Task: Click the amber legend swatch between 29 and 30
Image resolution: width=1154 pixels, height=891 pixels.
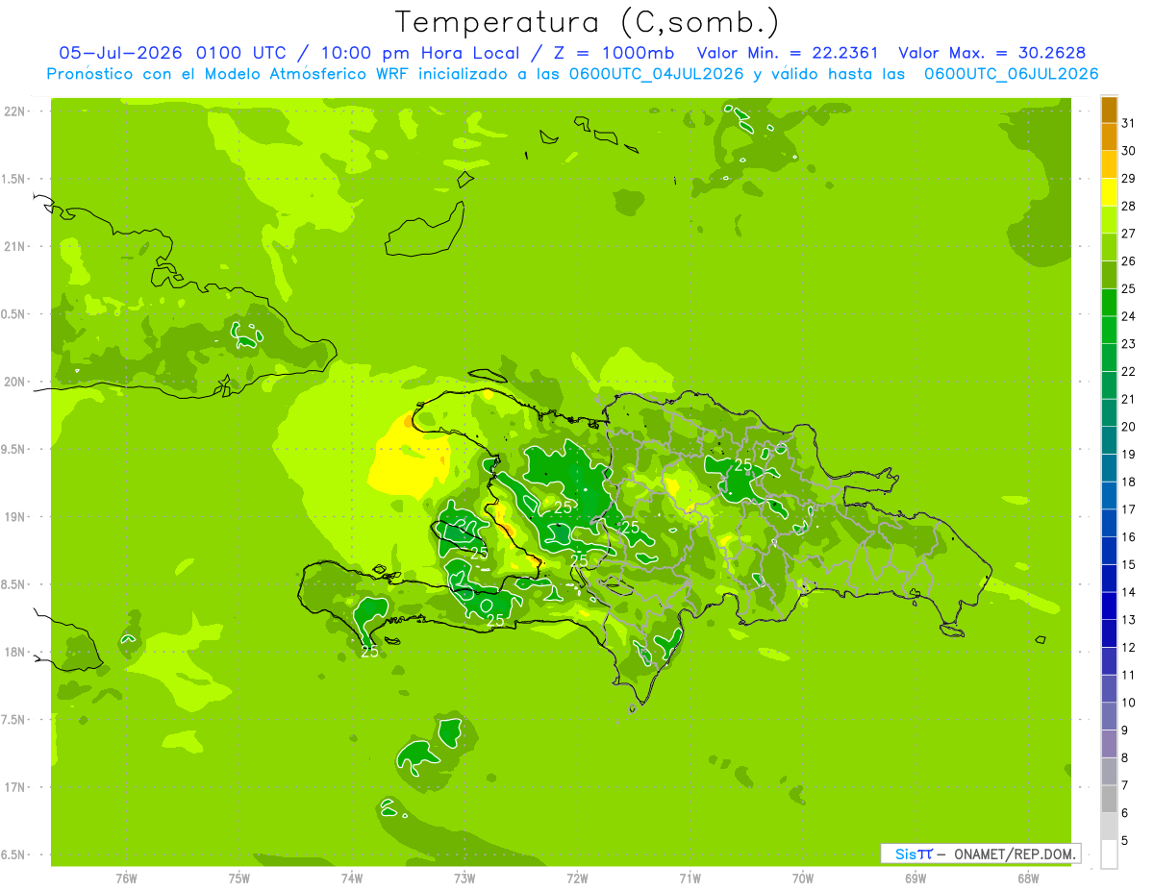Action: (x=1109, y=164)
